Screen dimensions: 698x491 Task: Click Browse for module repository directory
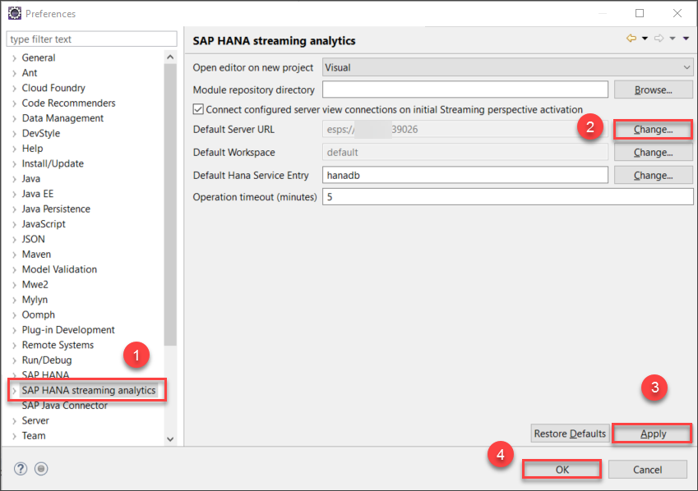654,89
